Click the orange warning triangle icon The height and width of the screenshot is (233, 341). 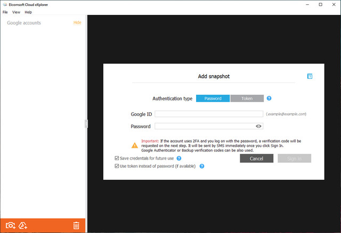click(x=135, y=145)
